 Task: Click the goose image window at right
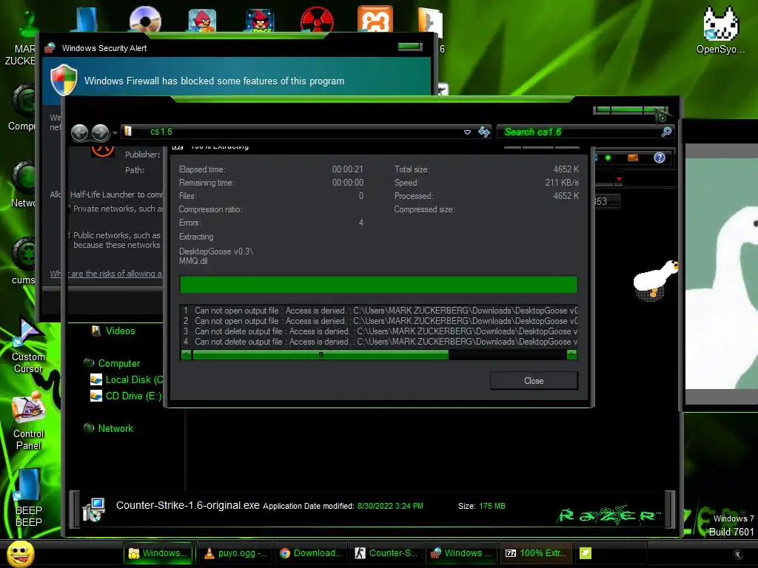pyautogui.click(x=721, y=274)
